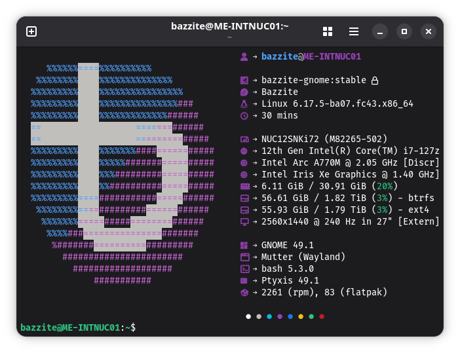Click the monitor icon beside 2560x1440
This screenshot has height=353, width=460.
[244, 222]
